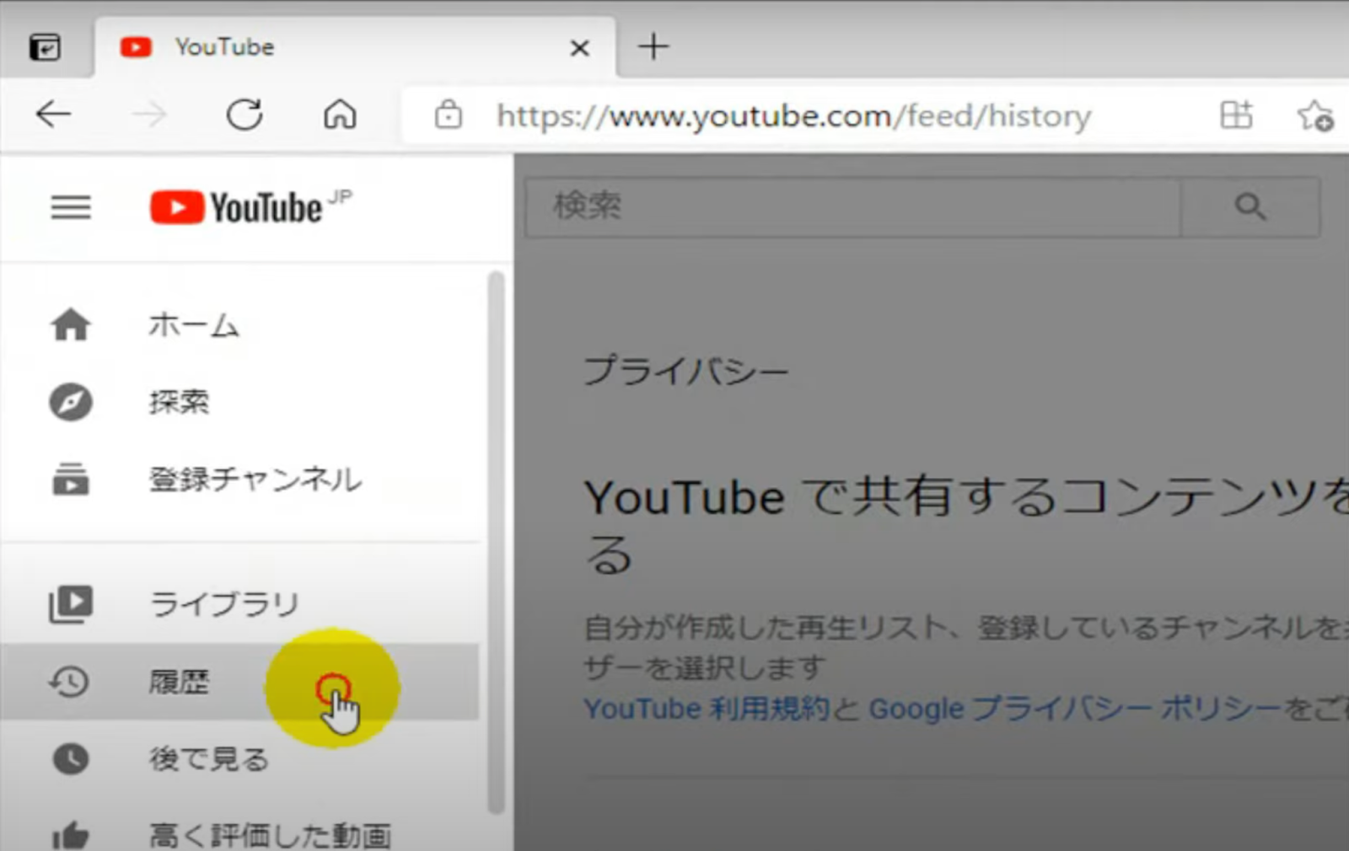Add this page to favorites
1349x851 pixels.
tap(1315, 115)
